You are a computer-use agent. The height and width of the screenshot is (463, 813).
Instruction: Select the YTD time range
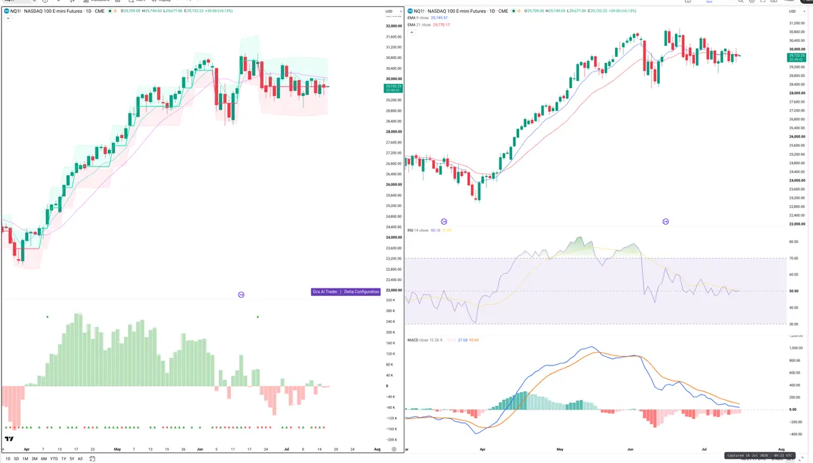(x=54, y=458)
